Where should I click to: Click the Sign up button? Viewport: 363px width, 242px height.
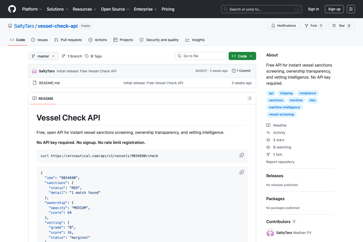(x=334, y=9)
